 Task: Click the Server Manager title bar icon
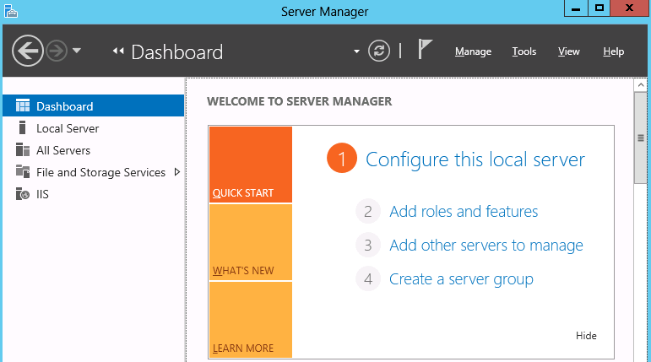pos(11,11)
